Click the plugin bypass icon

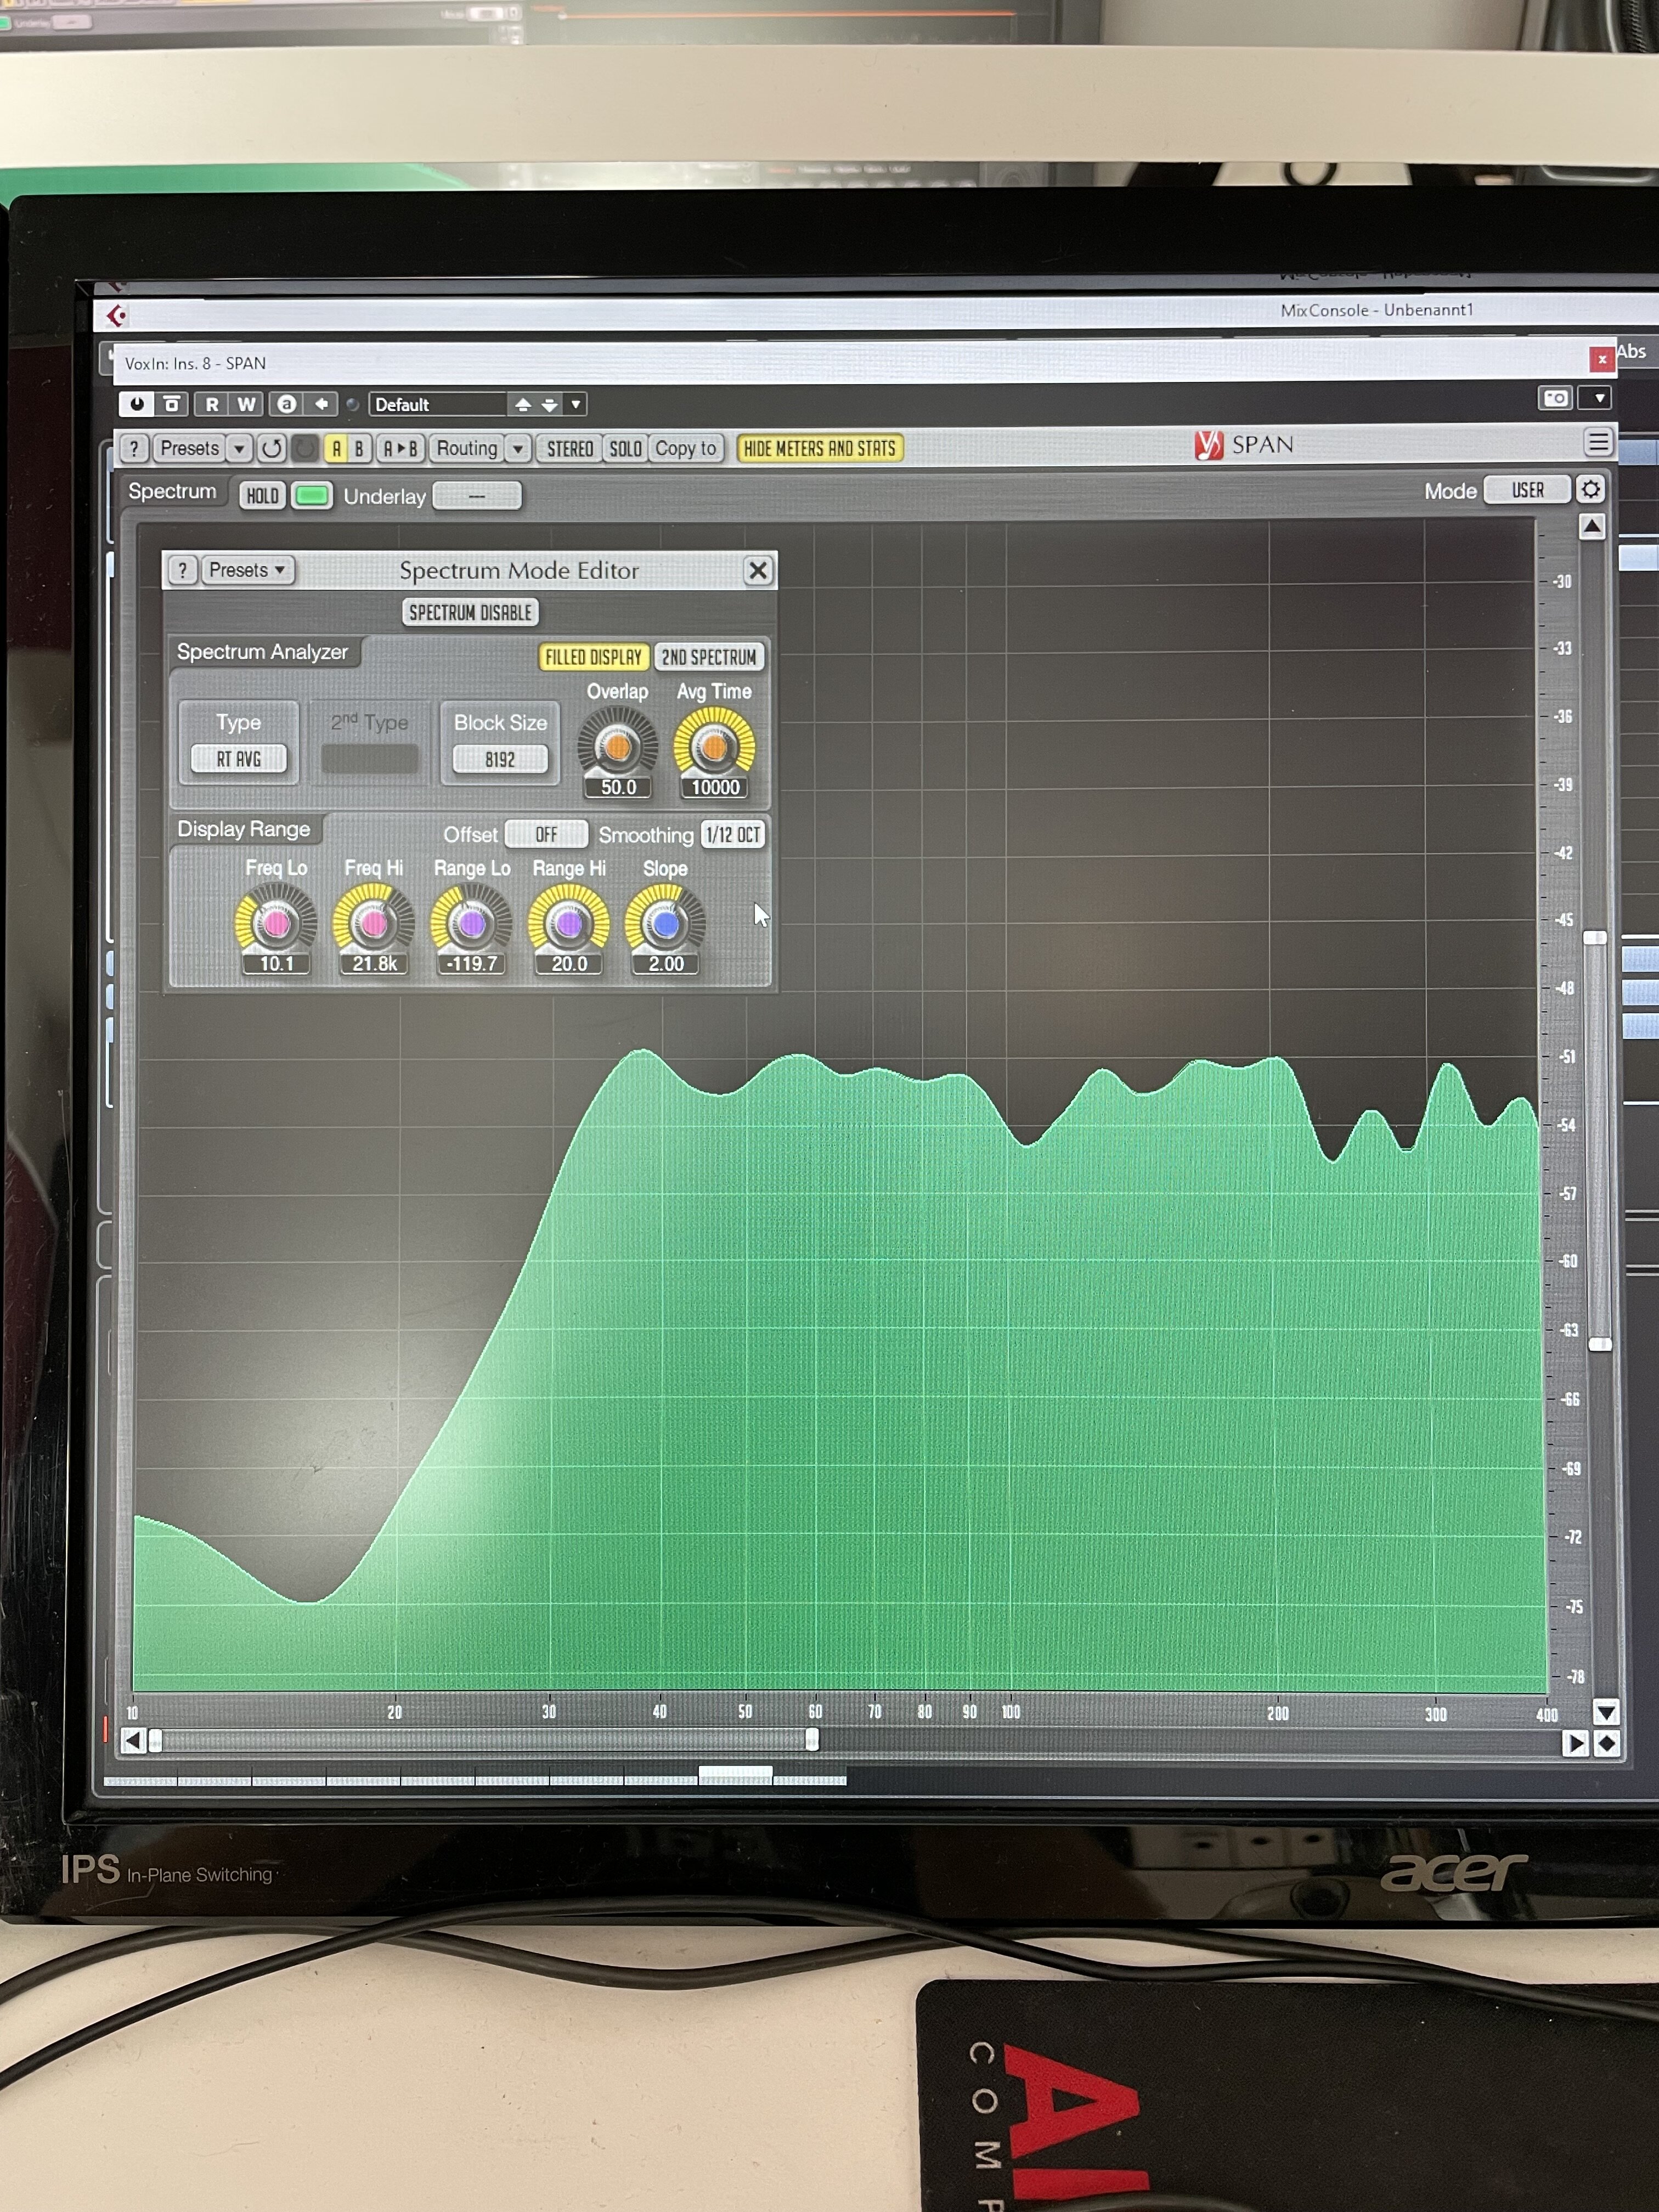pos(172,404)
